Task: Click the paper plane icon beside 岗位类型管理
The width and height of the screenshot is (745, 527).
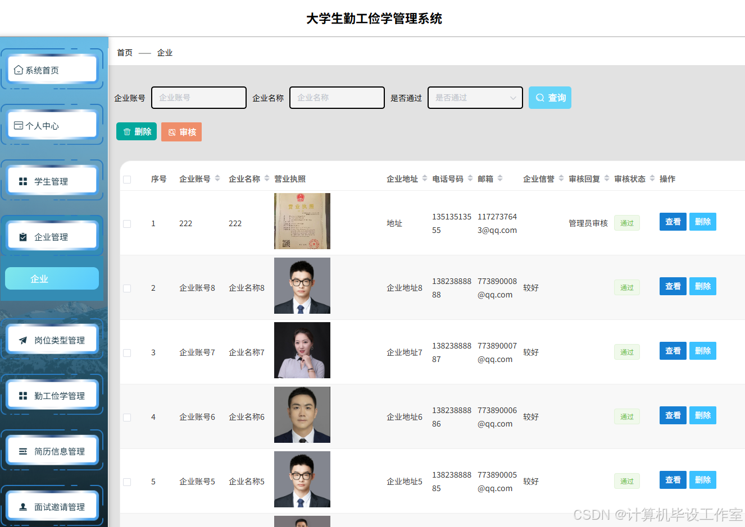Action: pos(23,340)
